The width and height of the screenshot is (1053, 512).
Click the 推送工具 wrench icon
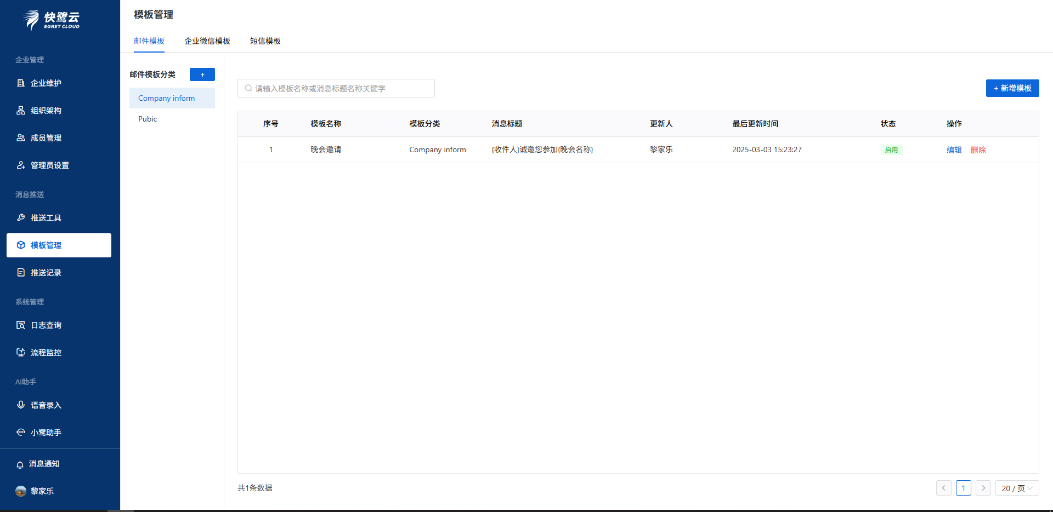[21, 218]
